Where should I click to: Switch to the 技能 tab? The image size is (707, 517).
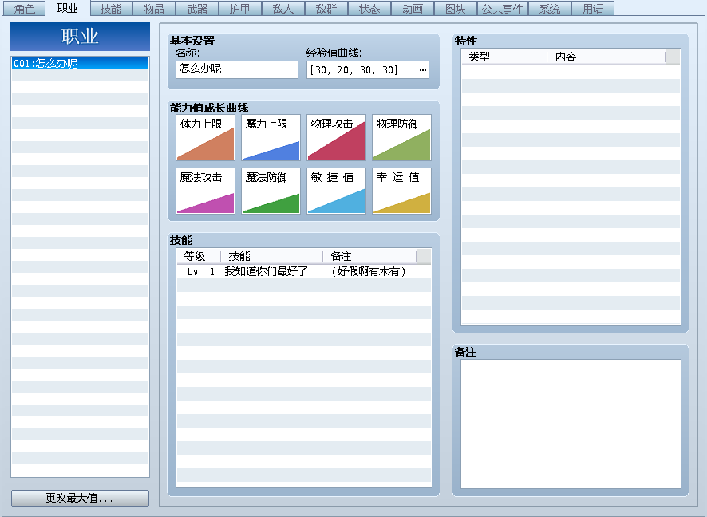111,9
